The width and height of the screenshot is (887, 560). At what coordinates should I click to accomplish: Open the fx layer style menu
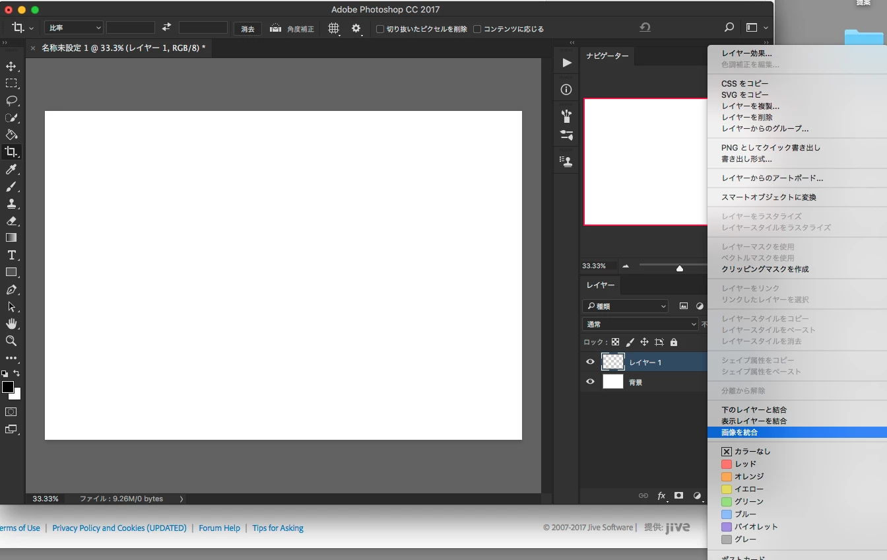point(661,495)
